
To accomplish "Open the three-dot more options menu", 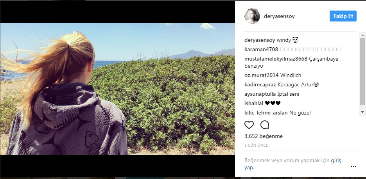I will click(x=353, y=166).
